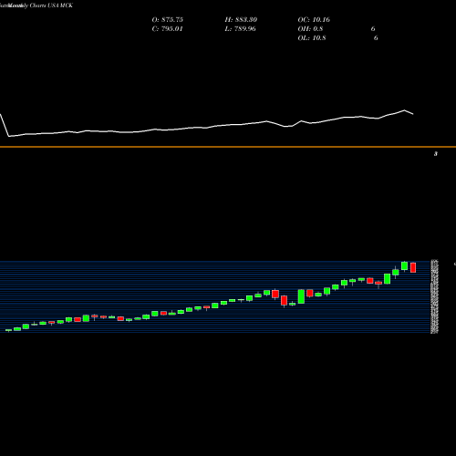Click the last red candlestick on the chart
The width and height of the screenshot is (456, 456).
pyautogui.click(x=413, y=268)
